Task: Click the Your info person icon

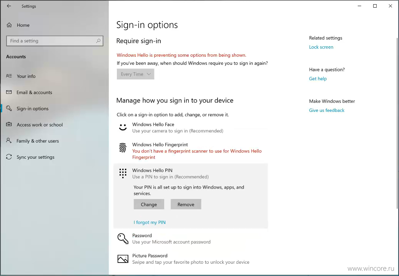Action: [9, 76]
